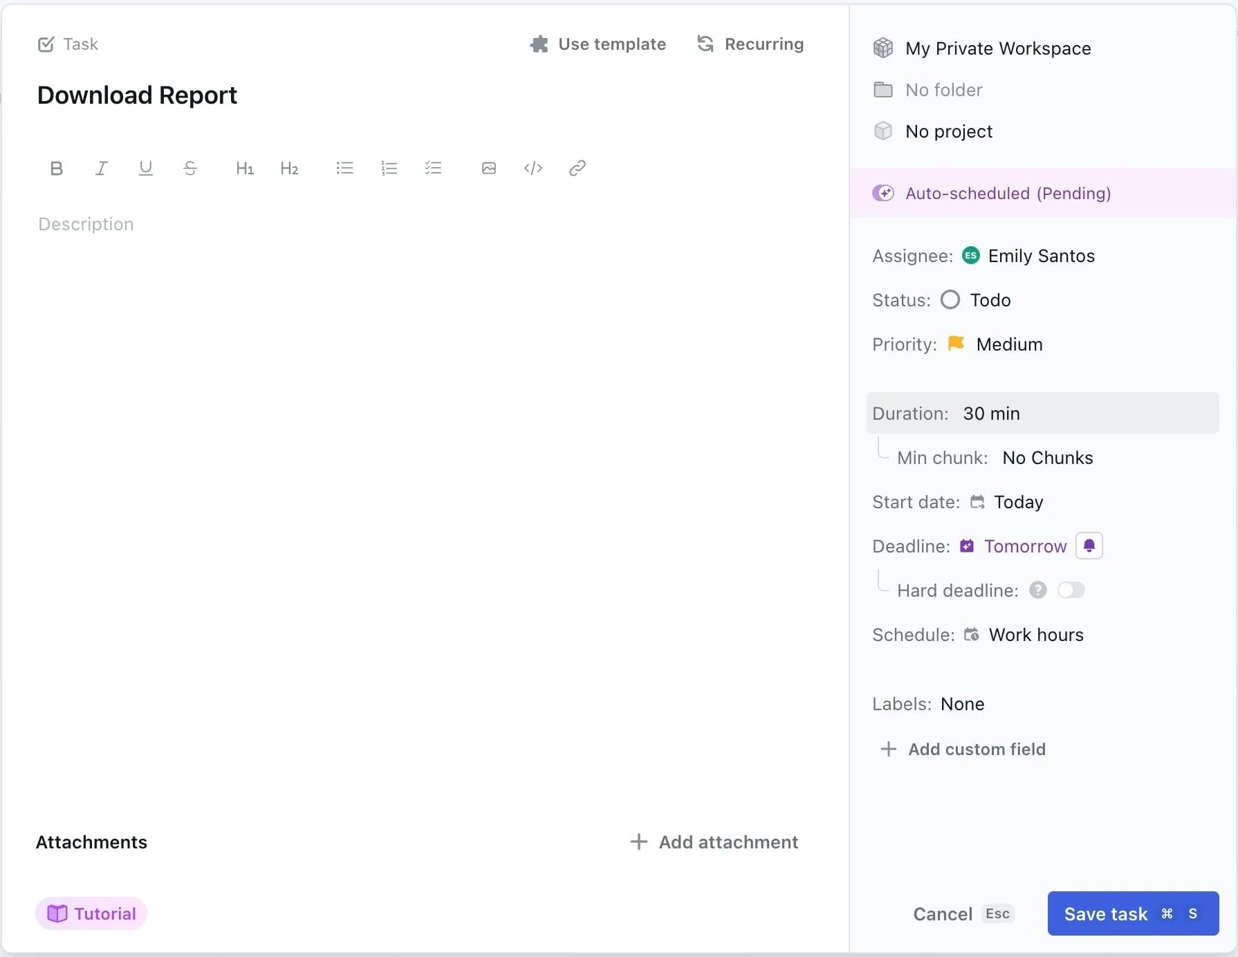
Task: Change start date Today
Action: coord(1019,502)
